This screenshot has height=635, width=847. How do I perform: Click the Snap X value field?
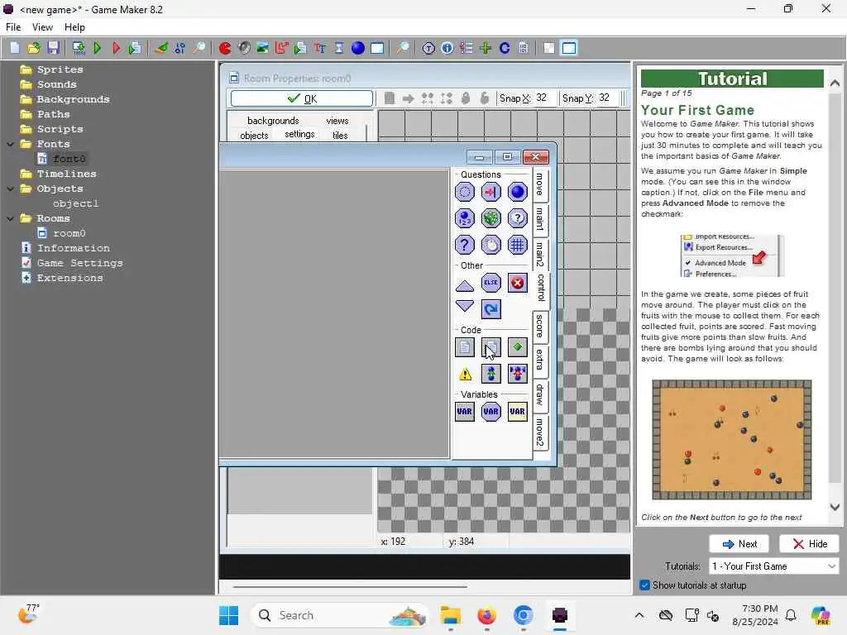[544, 98]
